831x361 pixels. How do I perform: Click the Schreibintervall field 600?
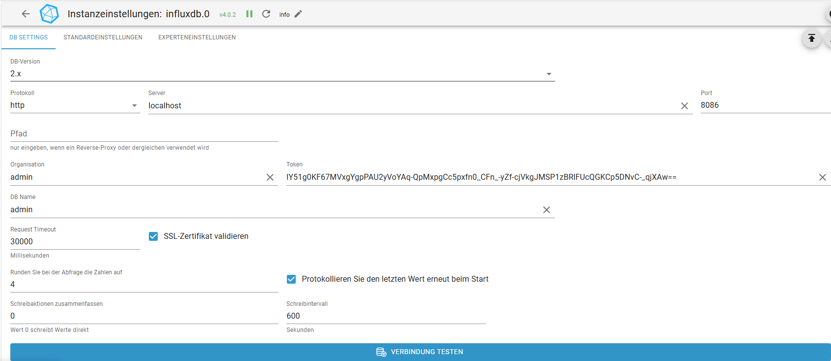pyautogui.click(x=386, y=316)
